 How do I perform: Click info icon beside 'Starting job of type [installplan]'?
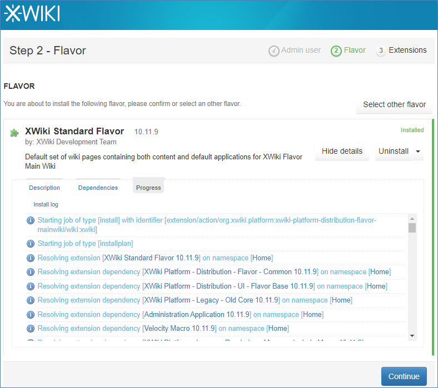click(x=31, y=244)
